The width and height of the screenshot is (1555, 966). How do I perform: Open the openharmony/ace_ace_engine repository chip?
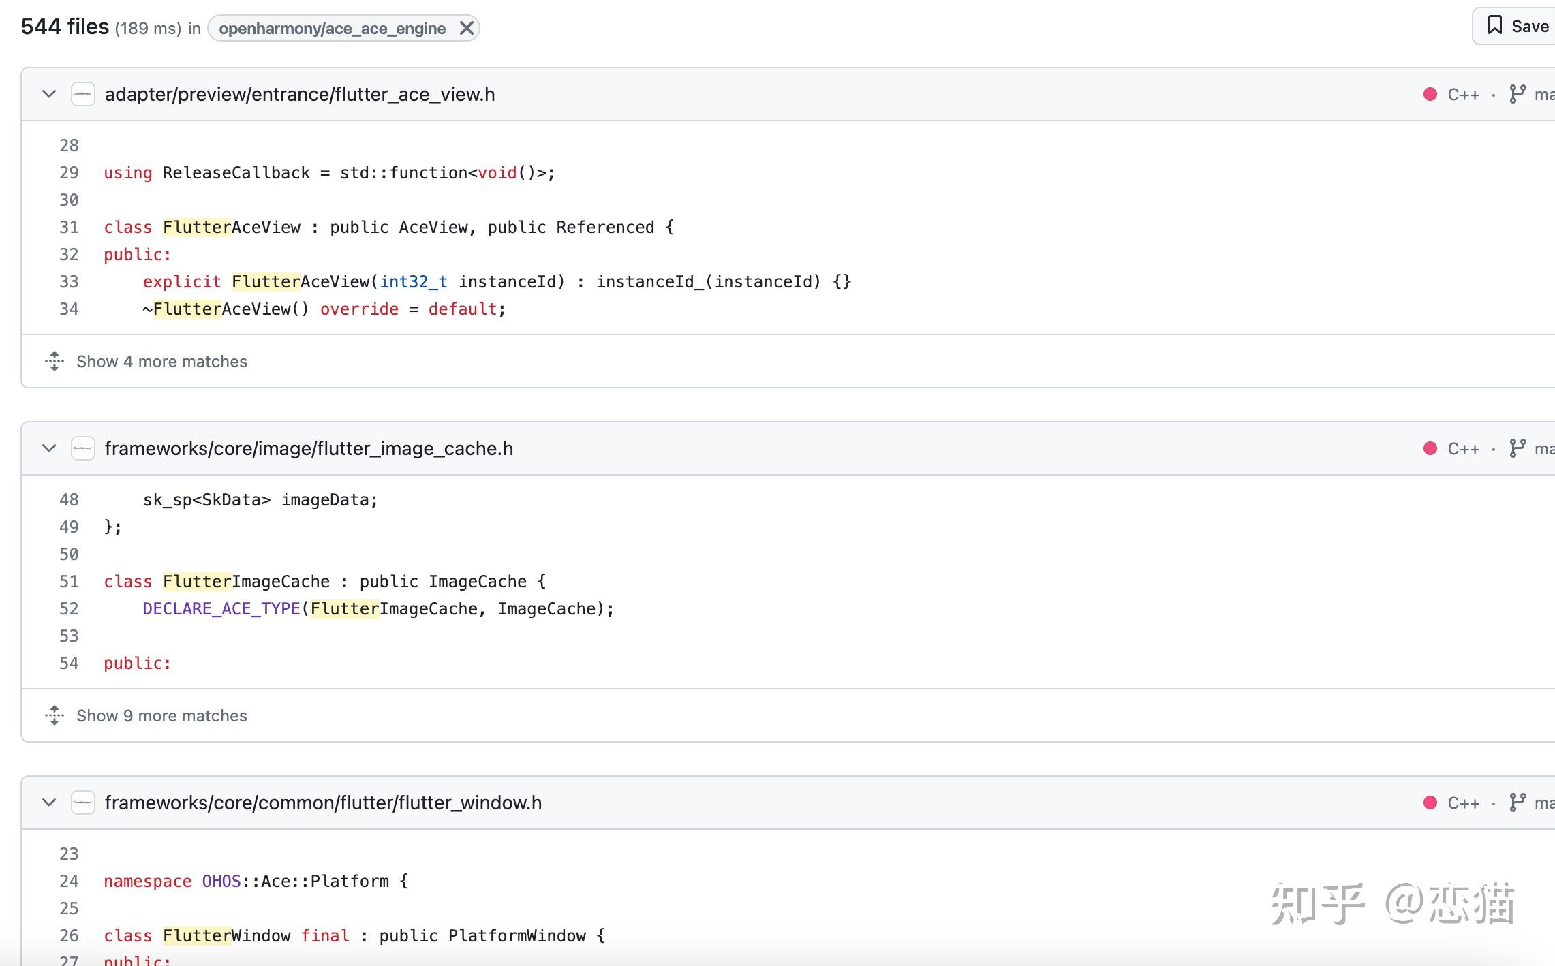[x=332, y=28]
